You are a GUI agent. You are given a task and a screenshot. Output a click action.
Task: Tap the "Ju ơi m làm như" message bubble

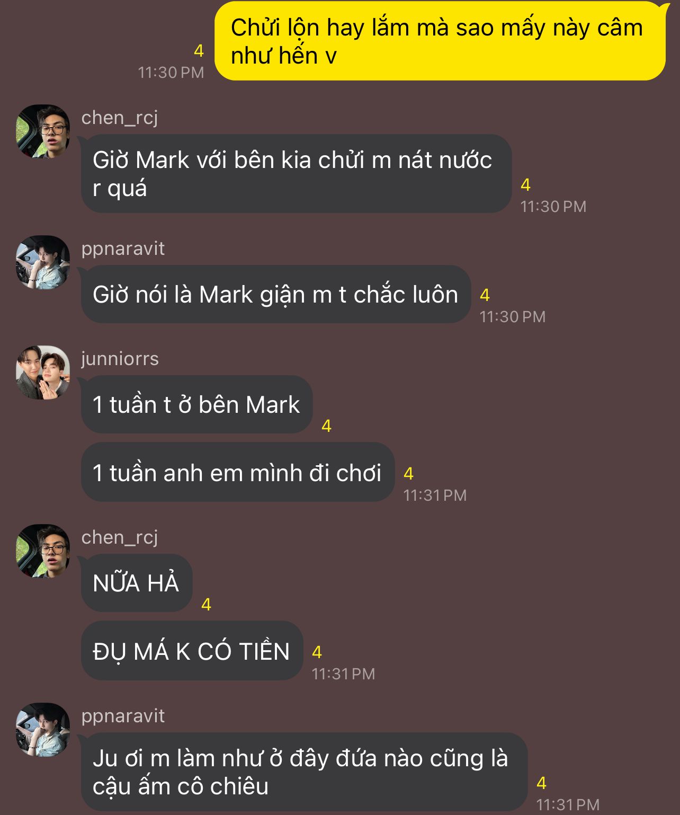tap(305, 772)
